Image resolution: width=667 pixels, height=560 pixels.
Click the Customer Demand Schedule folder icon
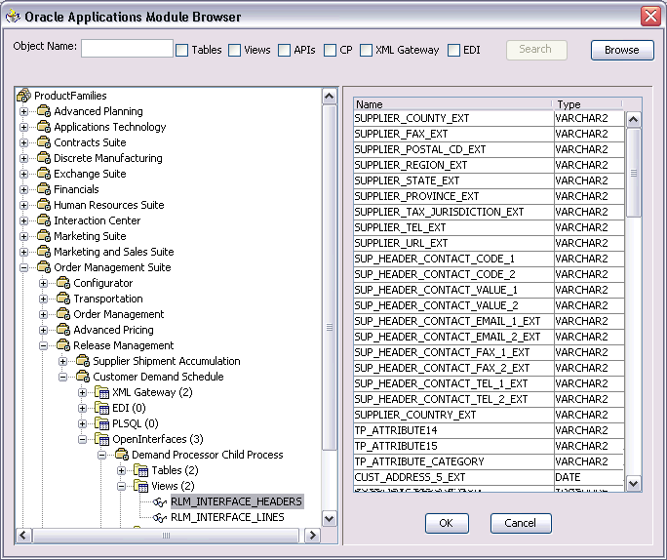pos(83,377)
